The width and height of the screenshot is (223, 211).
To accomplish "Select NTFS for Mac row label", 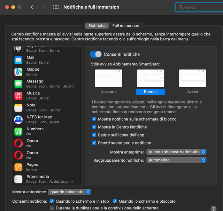I will tap(39, 117).
